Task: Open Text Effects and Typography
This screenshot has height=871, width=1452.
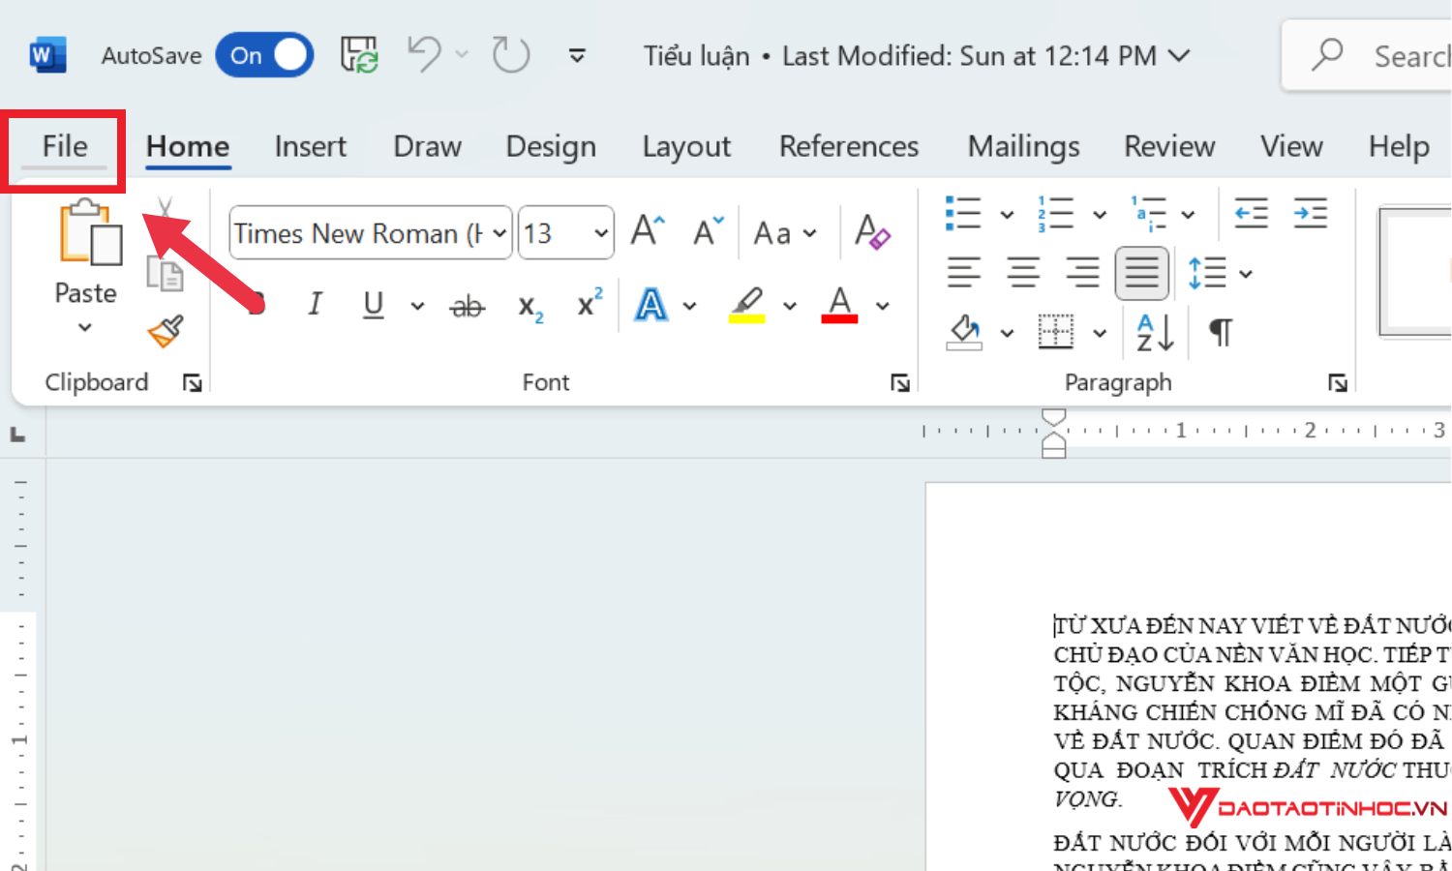Action: [651, 304]
